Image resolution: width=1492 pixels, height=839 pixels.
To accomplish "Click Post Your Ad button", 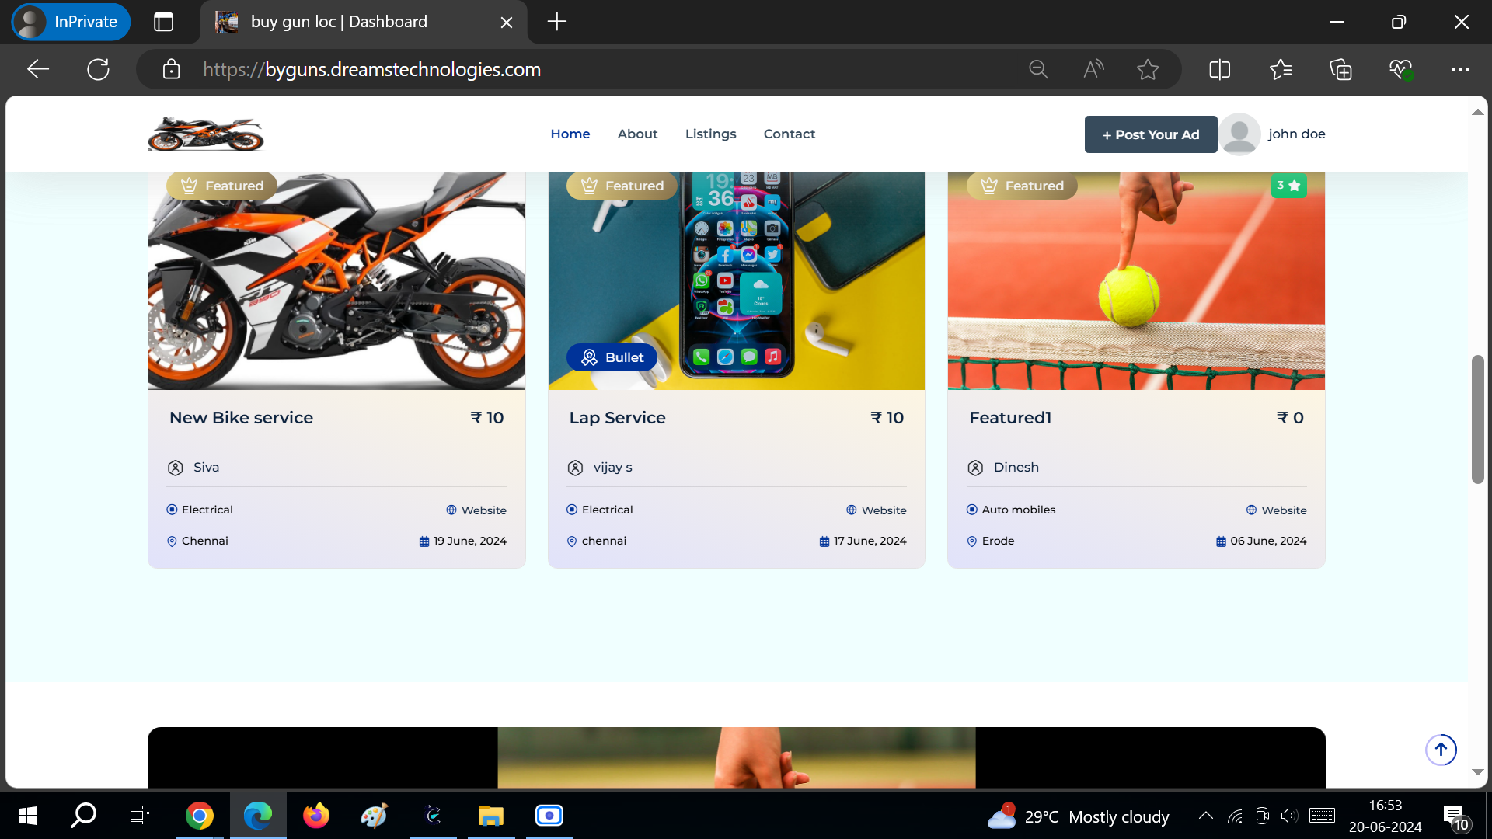I will coord(1151,134).
